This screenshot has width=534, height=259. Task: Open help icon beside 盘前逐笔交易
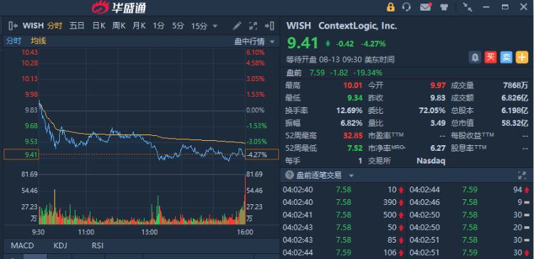[x=290, y=175]
